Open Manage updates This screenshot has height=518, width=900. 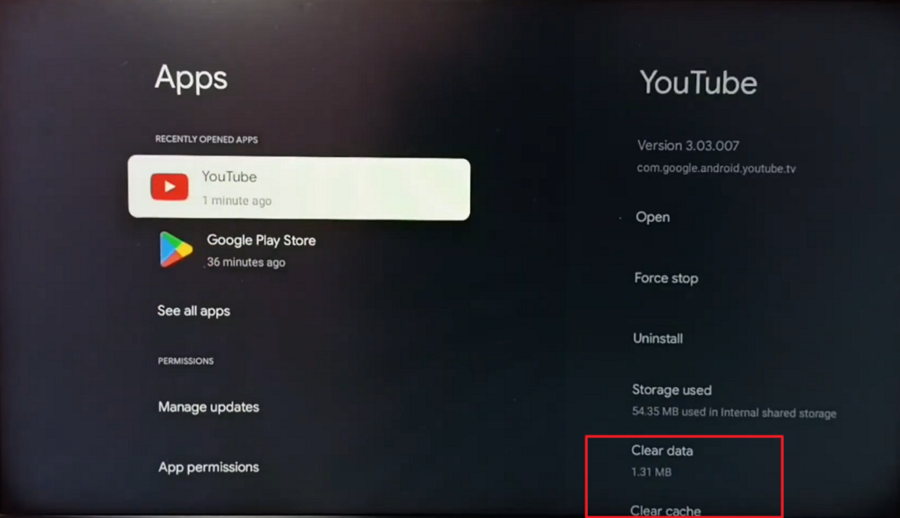(208, 406)
